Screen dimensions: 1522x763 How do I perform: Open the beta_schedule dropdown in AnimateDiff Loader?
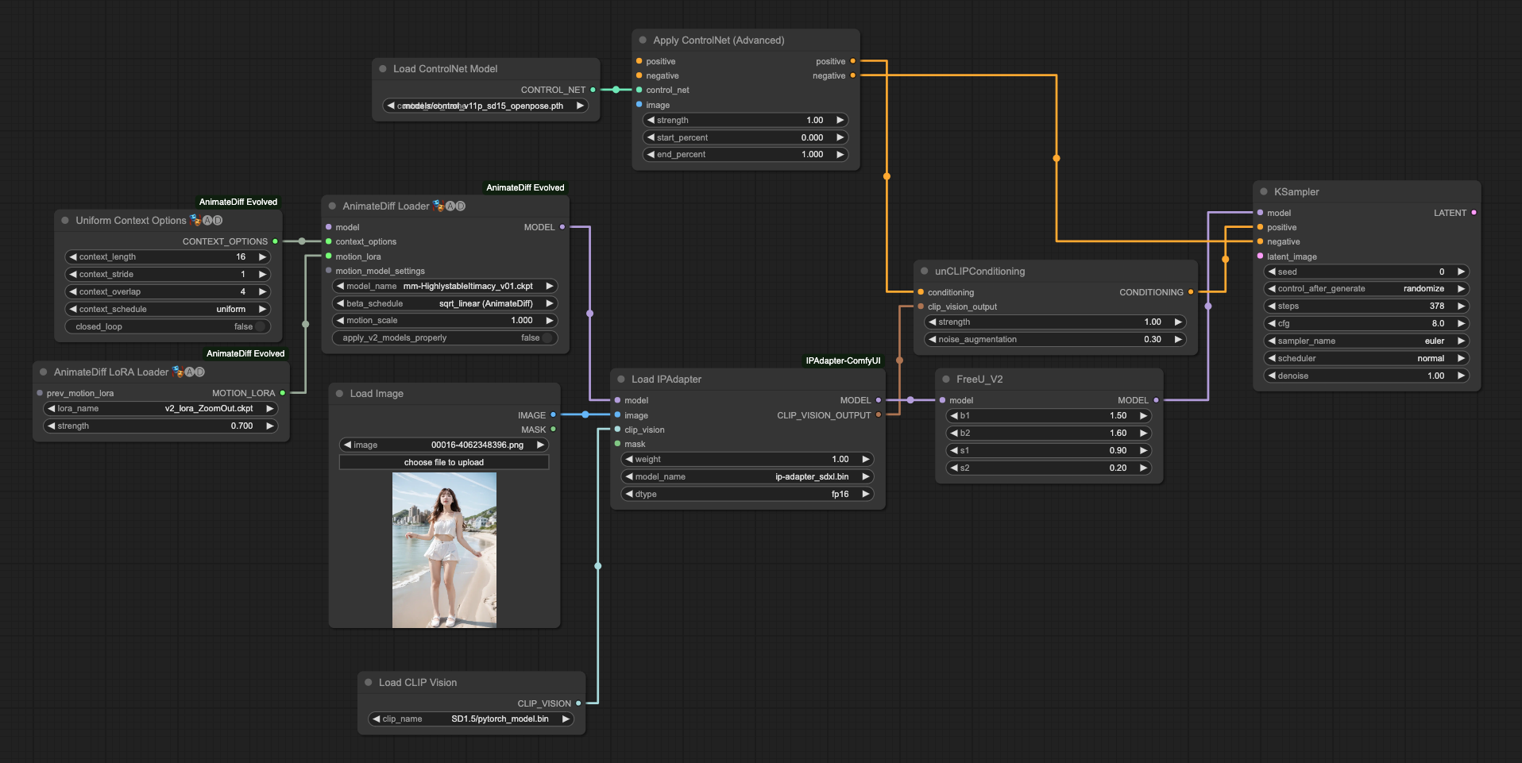click(x=444, y=303)
